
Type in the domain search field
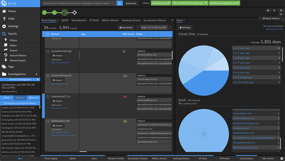click(78, 3)
